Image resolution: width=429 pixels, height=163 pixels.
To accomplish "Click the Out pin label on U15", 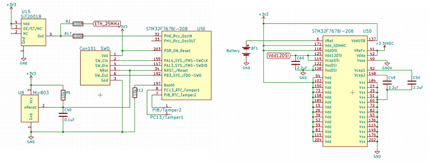I will [x=40, y=36].
